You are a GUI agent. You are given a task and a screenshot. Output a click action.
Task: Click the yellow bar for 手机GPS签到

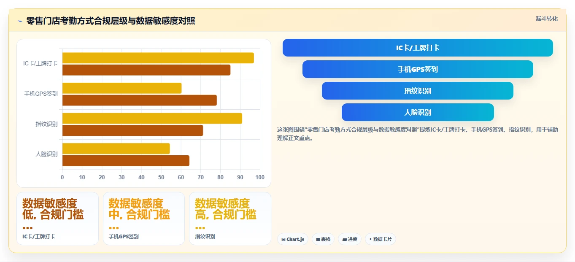coord(122,88)
